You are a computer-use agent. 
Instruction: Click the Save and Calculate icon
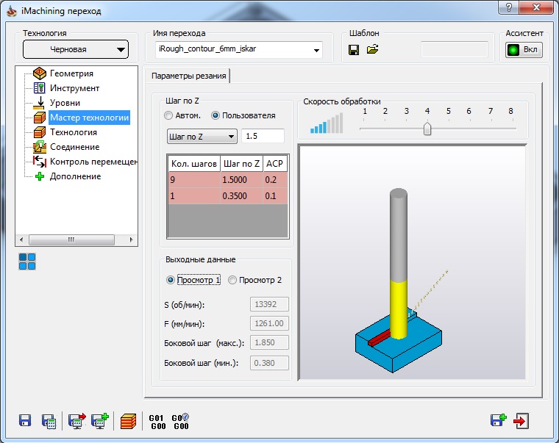[x=49, y=421]
